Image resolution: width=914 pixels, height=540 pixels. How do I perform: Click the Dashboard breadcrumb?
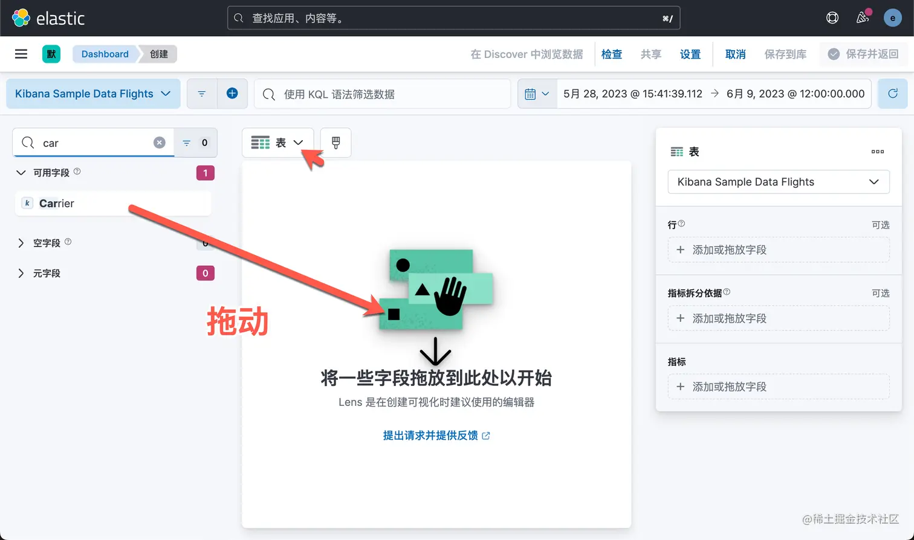105,54
